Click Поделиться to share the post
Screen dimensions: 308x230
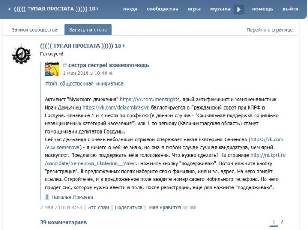click(129, 207)
